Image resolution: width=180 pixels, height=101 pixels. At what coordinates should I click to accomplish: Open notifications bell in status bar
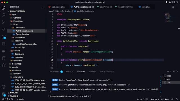click(177, 99)
